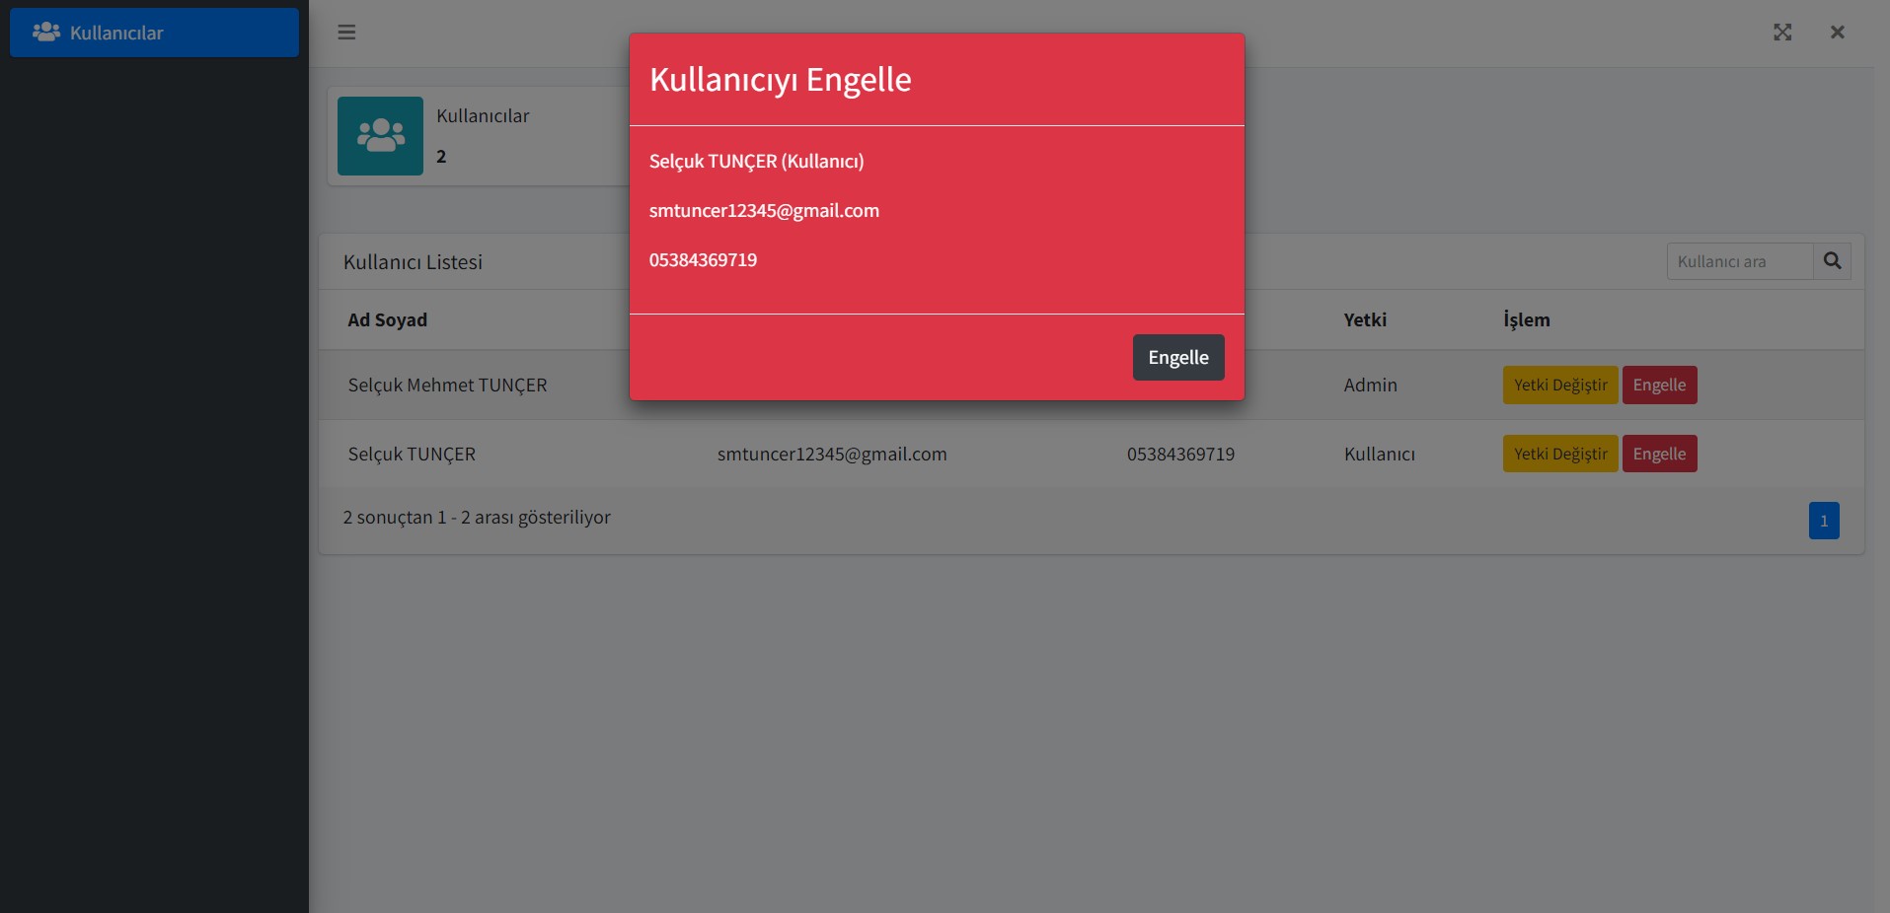Click the email smtuncer12345@gmail.com in dialog
1890x913 pixels.
(764, 210)
